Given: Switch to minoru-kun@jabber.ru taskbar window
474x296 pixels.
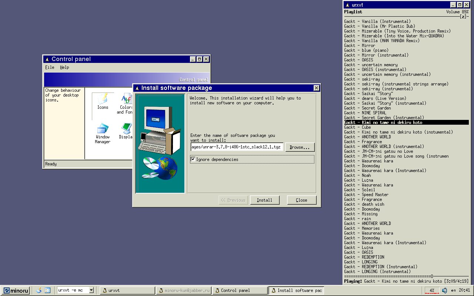Looking at the screenshot, I should (184, 290).
